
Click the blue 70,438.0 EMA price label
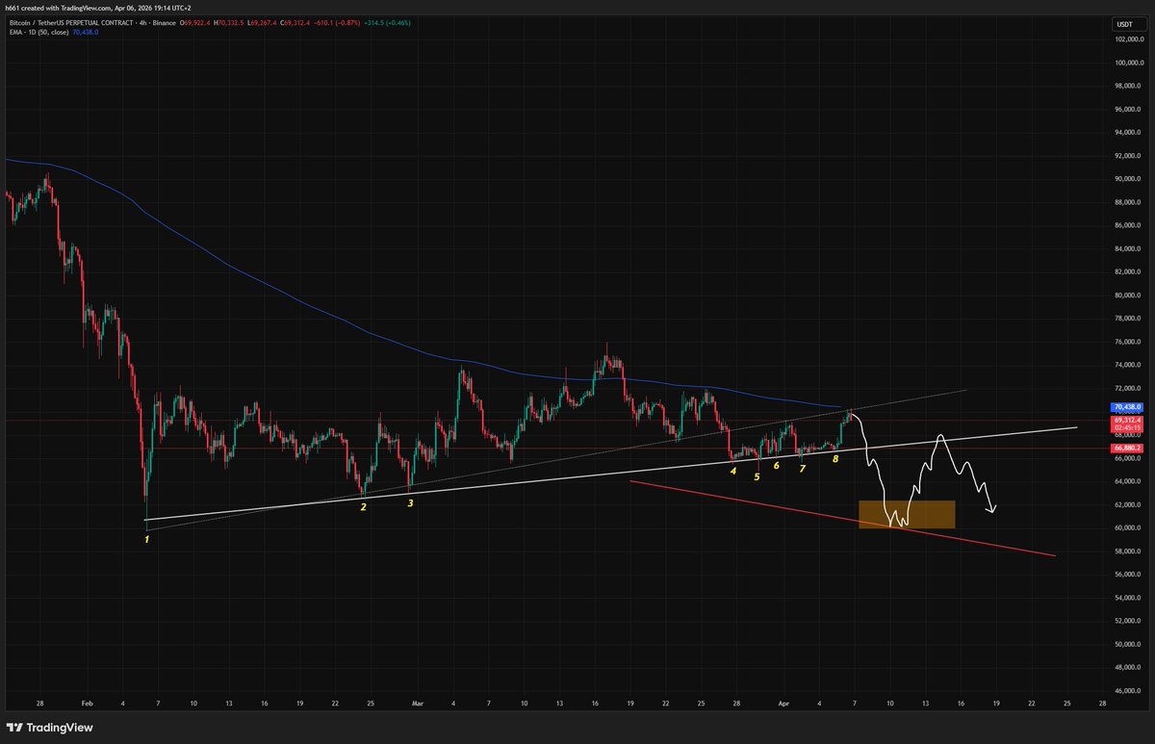[1128, 408]
